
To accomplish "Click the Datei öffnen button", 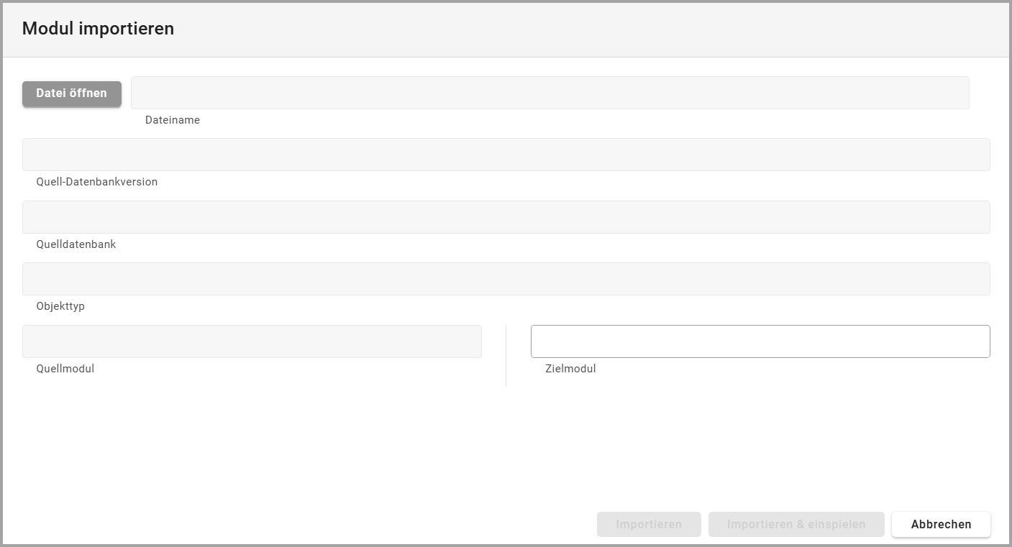I will pyautogui.click(x=72, y=93).
